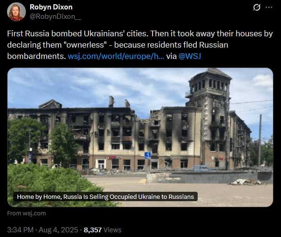Open the three-dot more options menu
Image resolution: width=281 pixels, height=237 pixels.
(269, 8)
